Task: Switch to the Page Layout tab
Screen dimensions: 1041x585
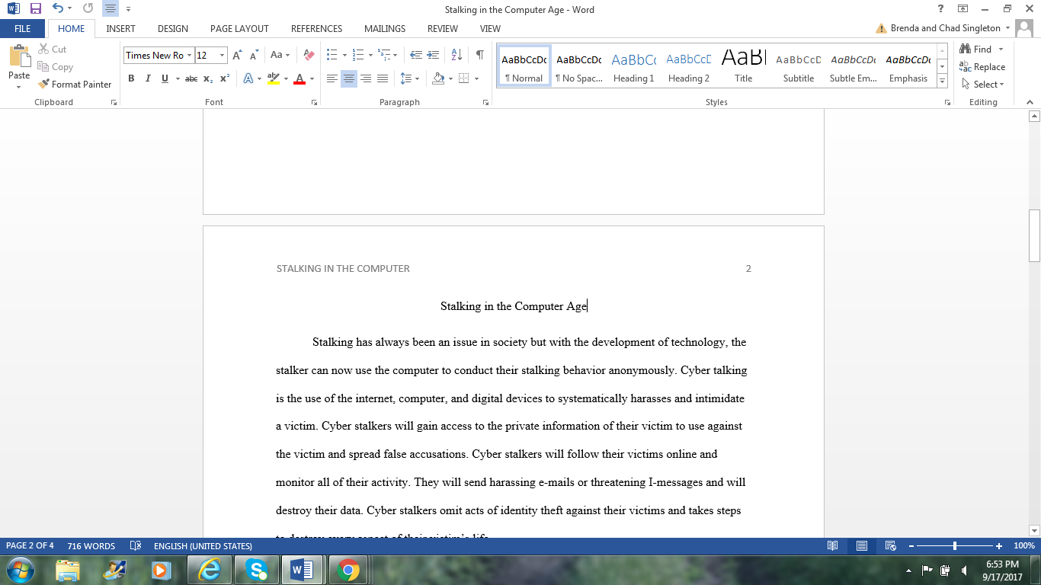Action: click(x=239, y=29)
